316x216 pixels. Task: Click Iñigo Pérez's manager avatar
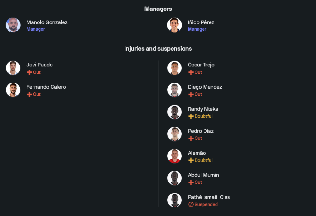pos(174,25)
